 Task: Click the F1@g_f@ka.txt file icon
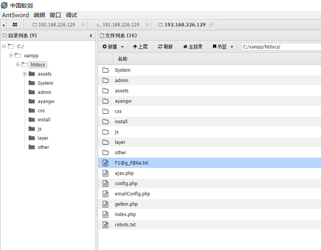106,163
